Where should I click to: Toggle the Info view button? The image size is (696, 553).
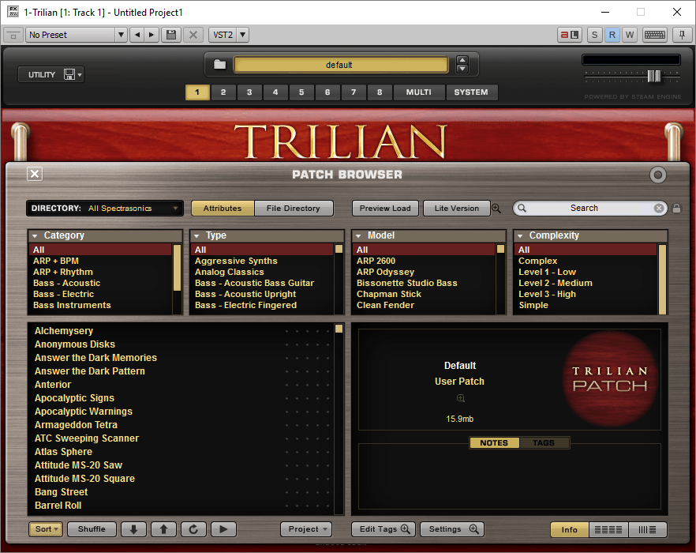570,529
